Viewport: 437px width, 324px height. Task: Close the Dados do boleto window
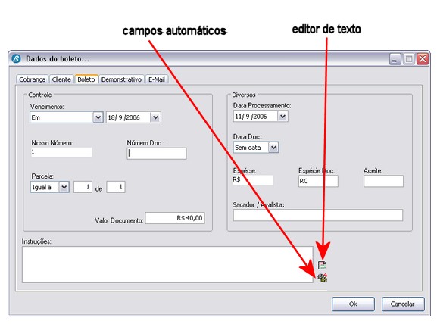[x=423, y=59]
